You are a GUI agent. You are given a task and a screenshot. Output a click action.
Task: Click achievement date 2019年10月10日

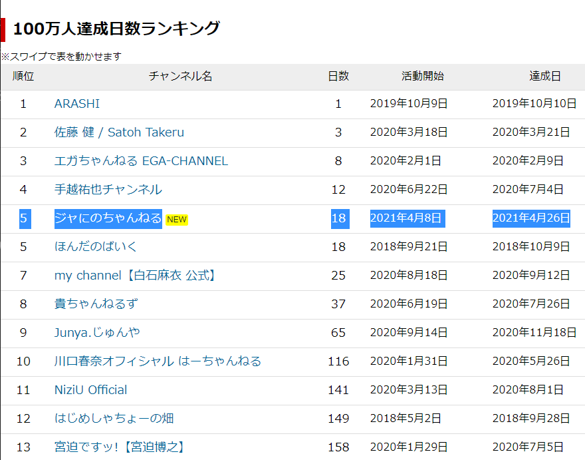[x=534, y=103]
